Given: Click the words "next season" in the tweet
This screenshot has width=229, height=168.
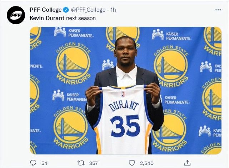Looking at the screenshot, I should [x=81, y=18].
